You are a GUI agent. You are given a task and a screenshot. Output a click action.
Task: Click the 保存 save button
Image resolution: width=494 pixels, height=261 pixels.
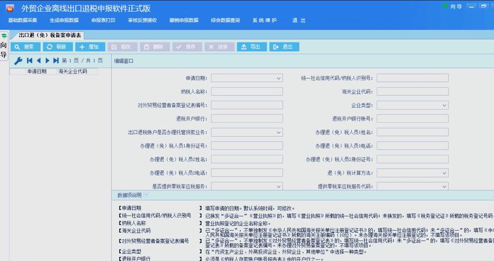click(x=187, y=47)
